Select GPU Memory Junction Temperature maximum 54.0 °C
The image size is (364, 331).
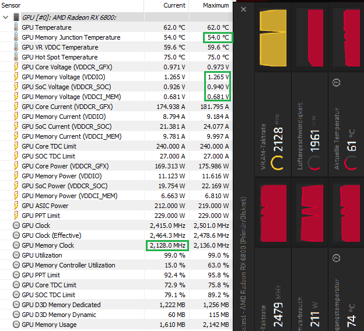pyautogui.click(x=218, y=37)
